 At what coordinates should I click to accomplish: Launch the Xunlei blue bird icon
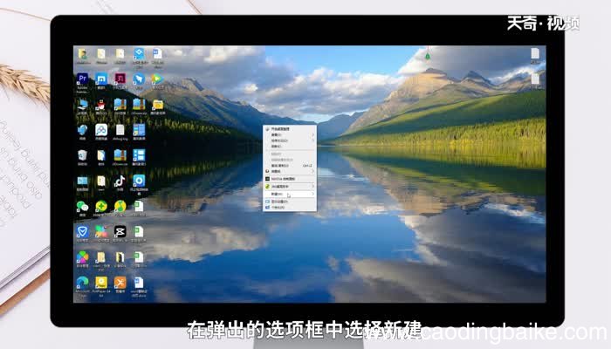(x=82, y=130)
